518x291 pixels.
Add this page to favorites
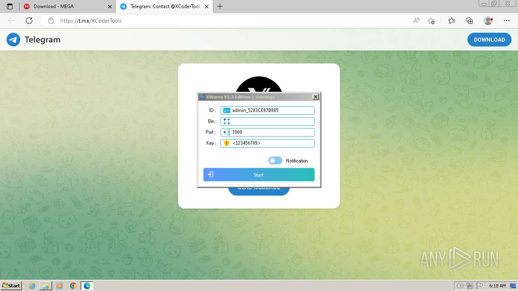(431, 21)
